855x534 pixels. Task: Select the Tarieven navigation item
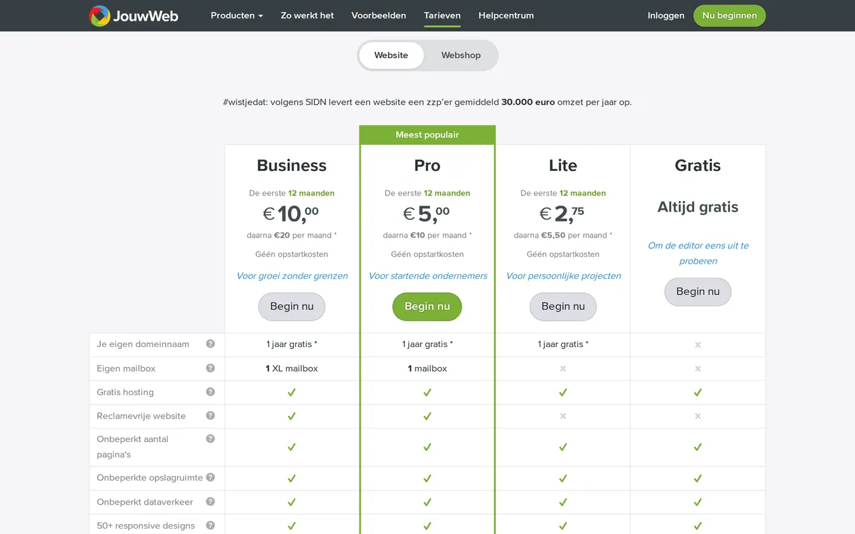(442, 15)
